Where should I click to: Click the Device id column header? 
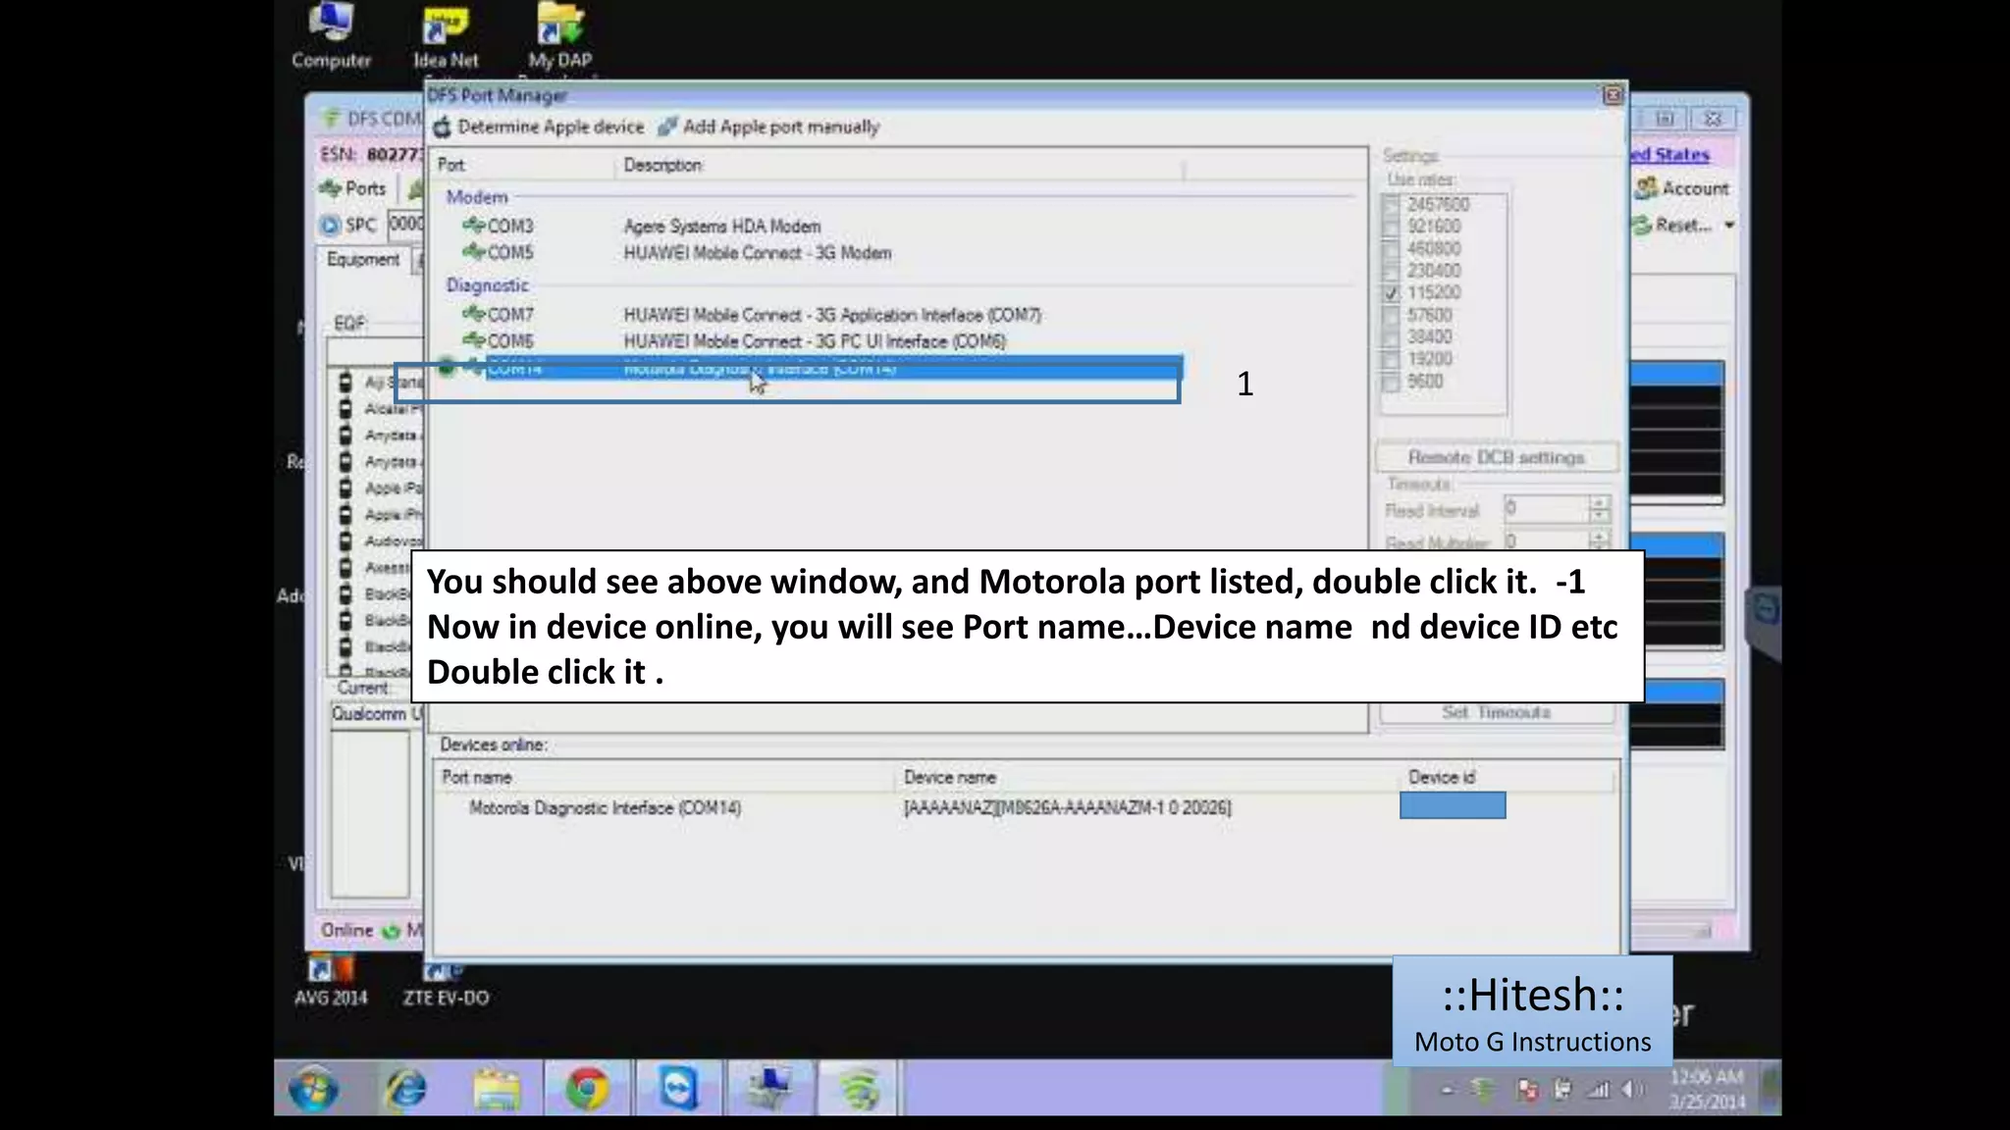tap(1441, 778)
